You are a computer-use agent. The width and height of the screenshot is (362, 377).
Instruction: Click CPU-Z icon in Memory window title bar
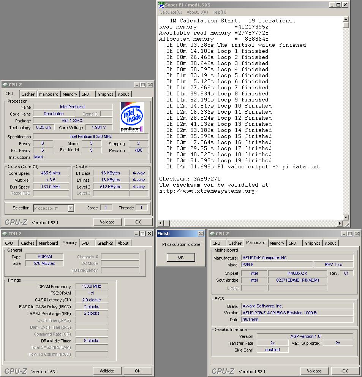pyautogui.click(x=5, y=234)
